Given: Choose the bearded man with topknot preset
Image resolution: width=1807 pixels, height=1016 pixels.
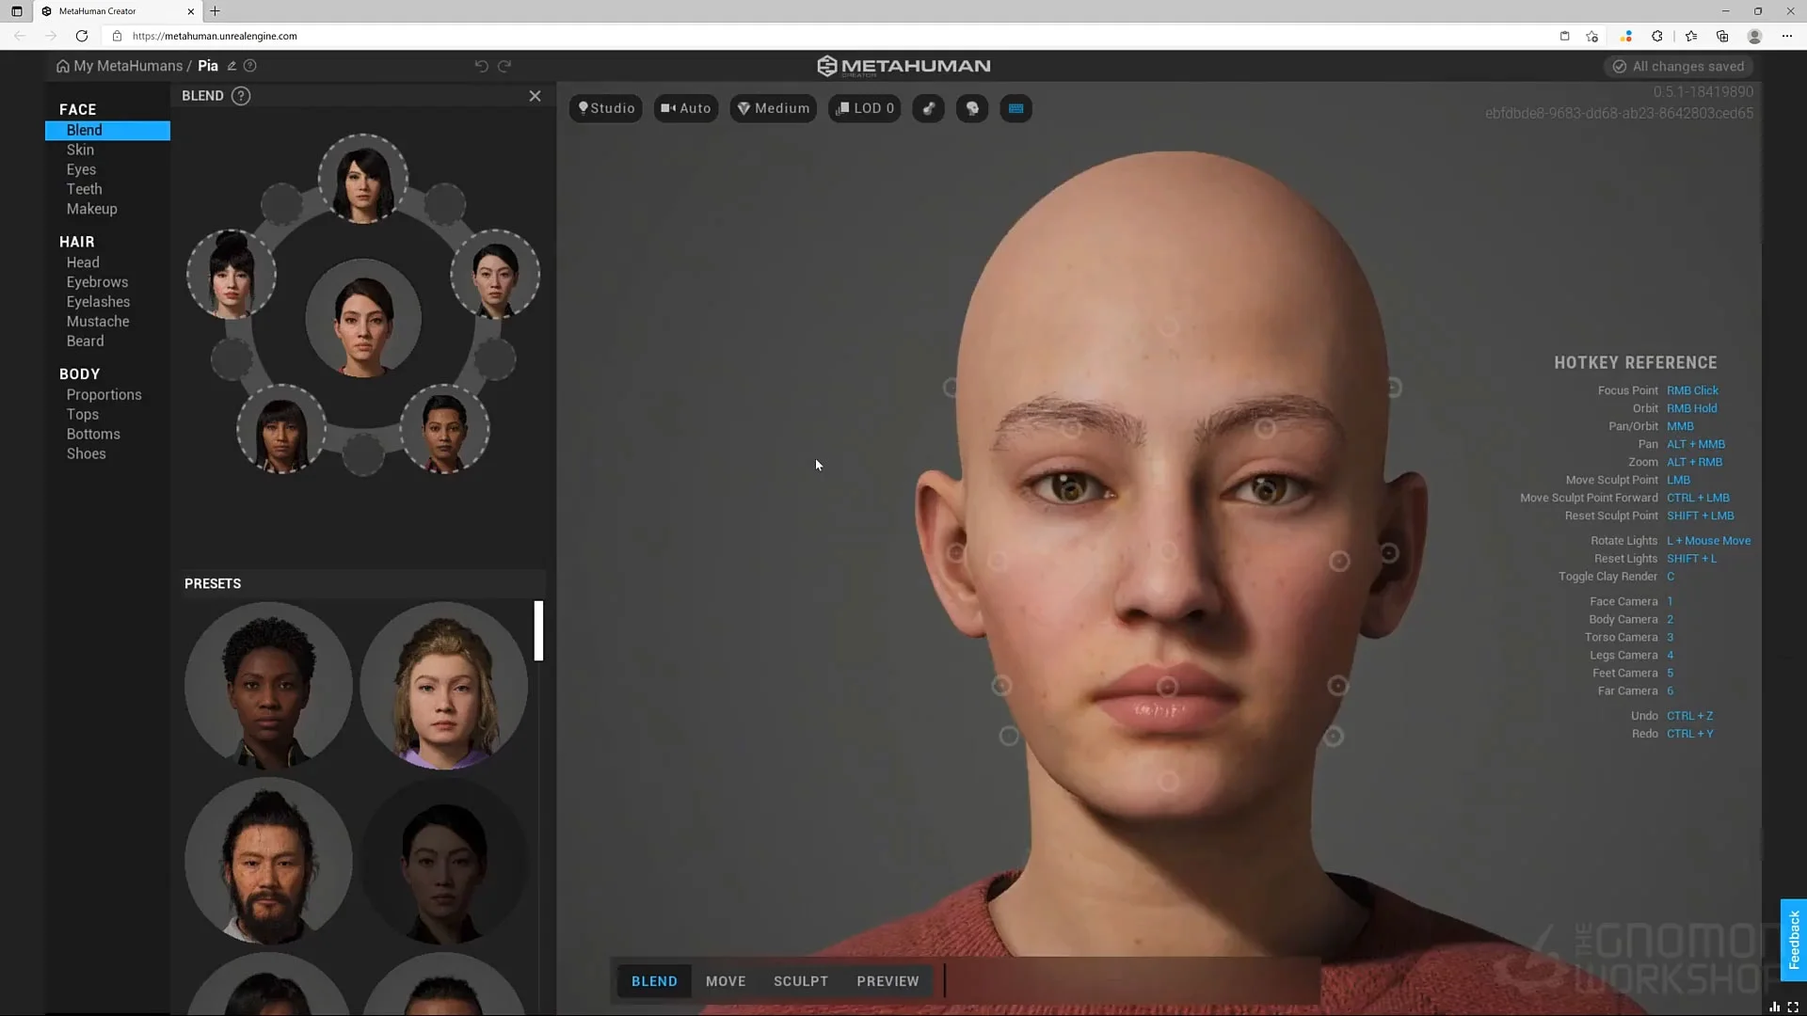Looking at the screenshot, I should point(268,861).
